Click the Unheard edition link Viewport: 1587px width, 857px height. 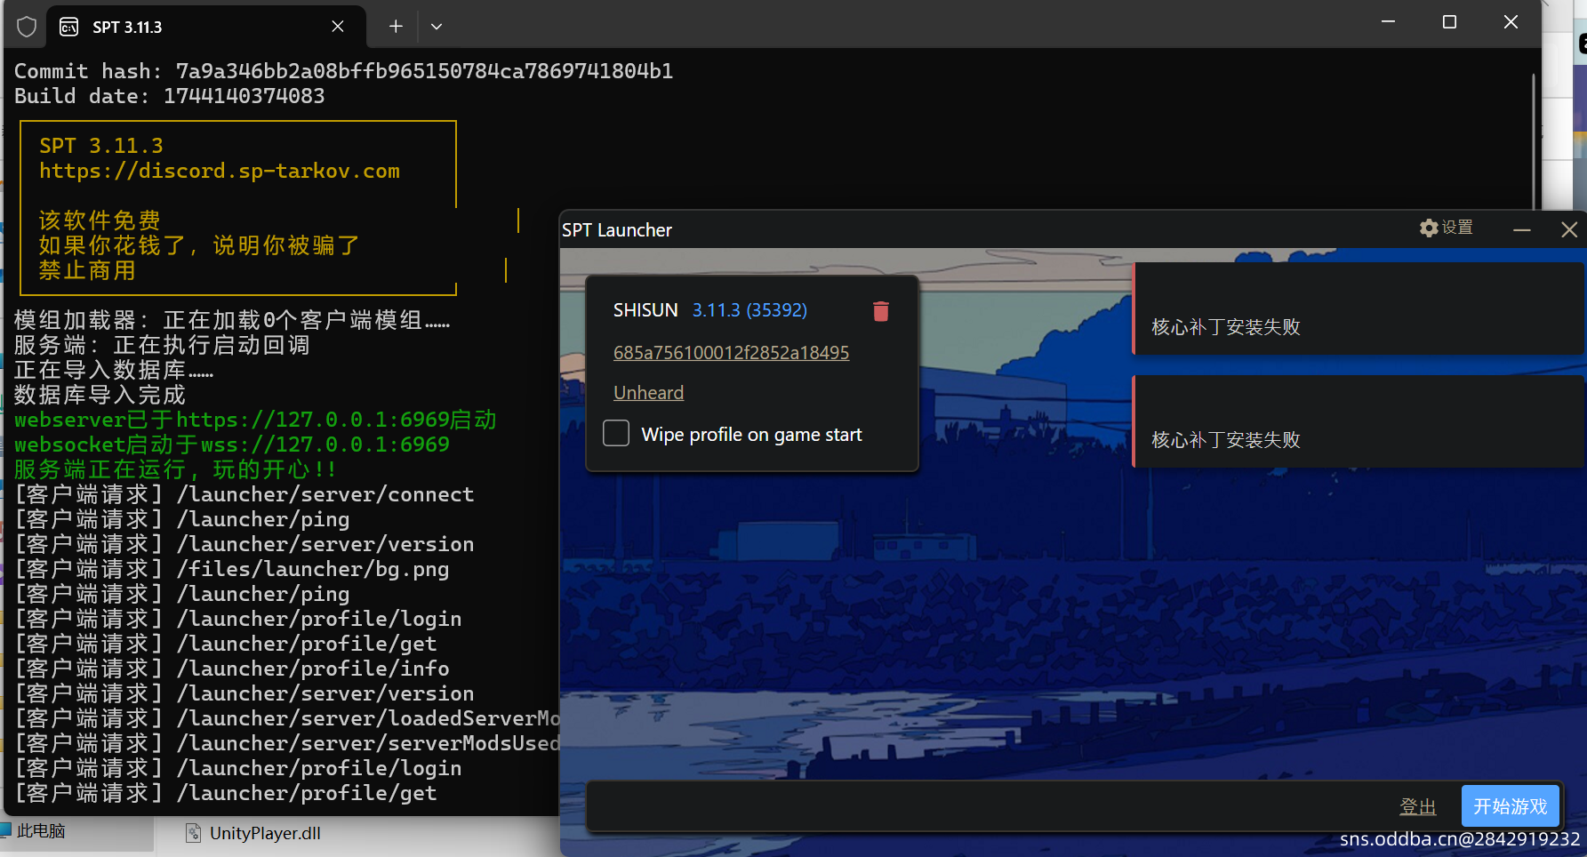(x=648, y=393)
